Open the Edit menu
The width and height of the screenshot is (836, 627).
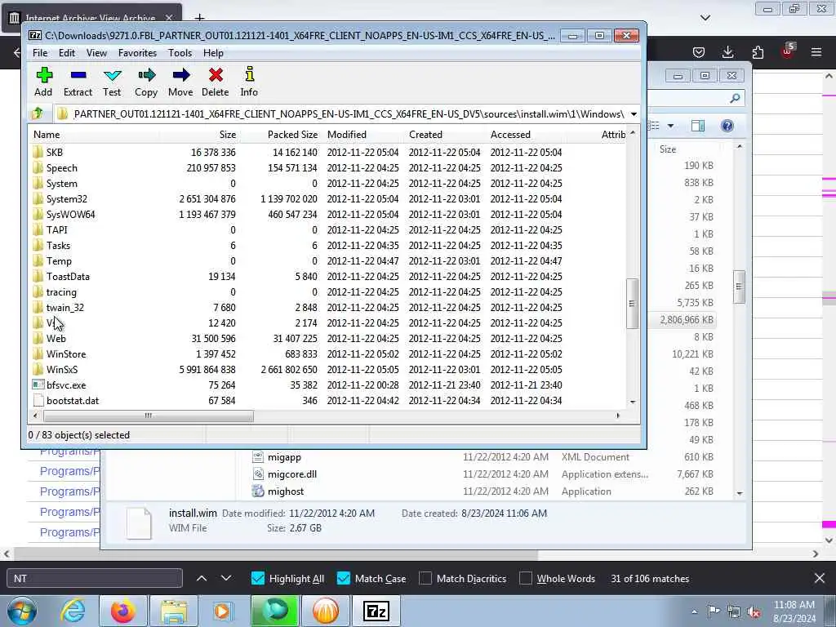pyautogui.click(x=67, y=53)
